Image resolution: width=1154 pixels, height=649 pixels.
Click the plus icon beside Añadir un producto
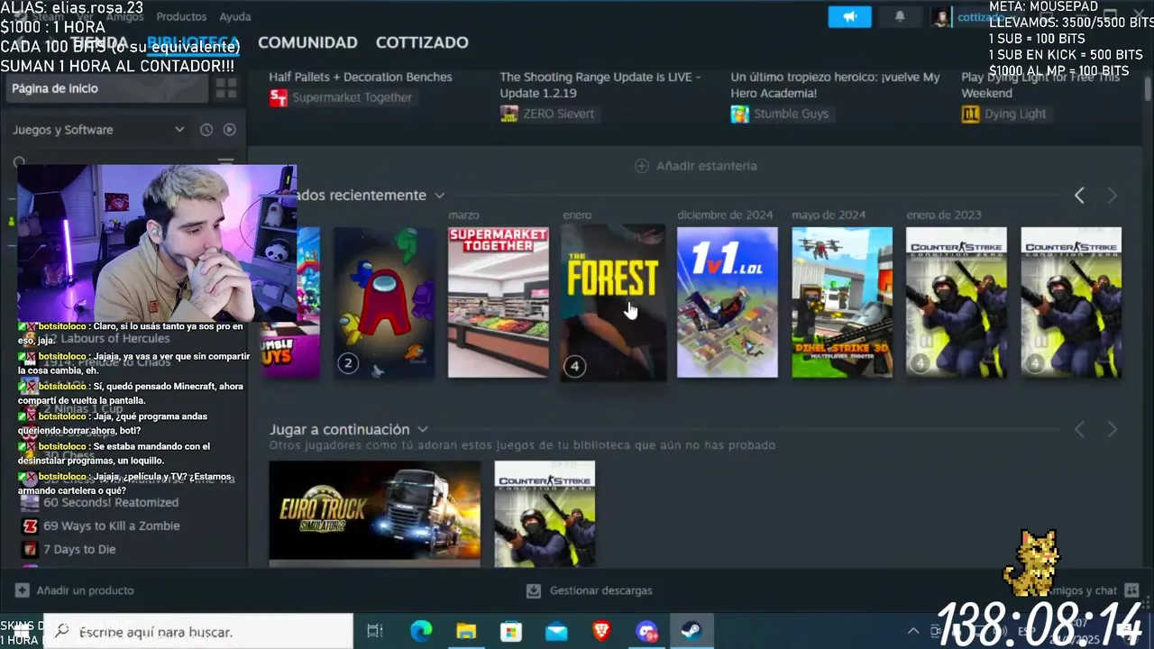[x=22, y=590]
